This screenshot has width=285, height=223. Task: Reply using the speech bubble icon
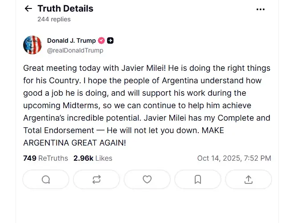pyautogui.click(x=46, y=179)
